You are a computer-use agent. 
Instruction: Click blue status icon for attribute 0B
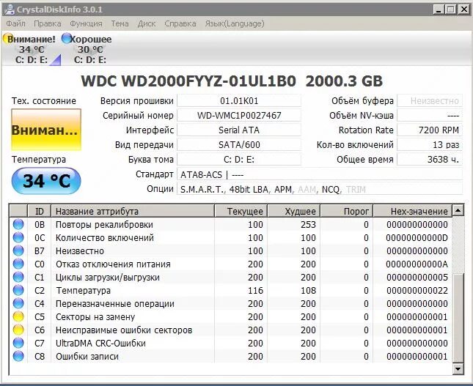coord(18,224)
